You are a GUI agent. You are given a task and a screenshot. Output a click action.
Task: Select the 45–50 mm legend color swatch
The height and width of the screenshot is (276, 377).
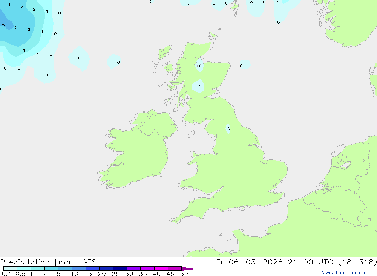[175, 268]
